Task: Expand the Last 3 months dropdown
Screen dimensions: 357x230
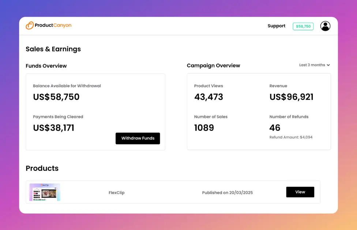Action: (x=312, y=65)
